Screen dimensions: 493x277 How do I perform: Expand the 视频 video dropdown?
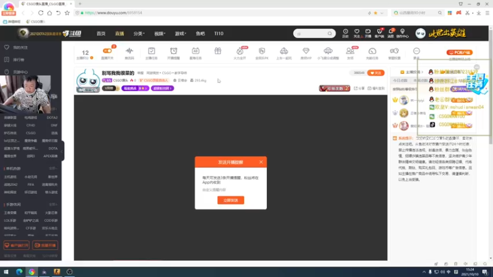pyautogui.click(x=160, y=34)
